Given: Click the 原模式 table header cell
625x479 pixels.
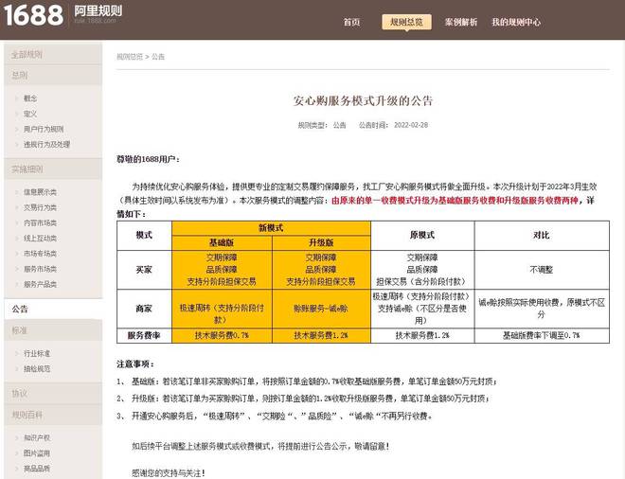Looking at the screenshot, I should point(422,235).
